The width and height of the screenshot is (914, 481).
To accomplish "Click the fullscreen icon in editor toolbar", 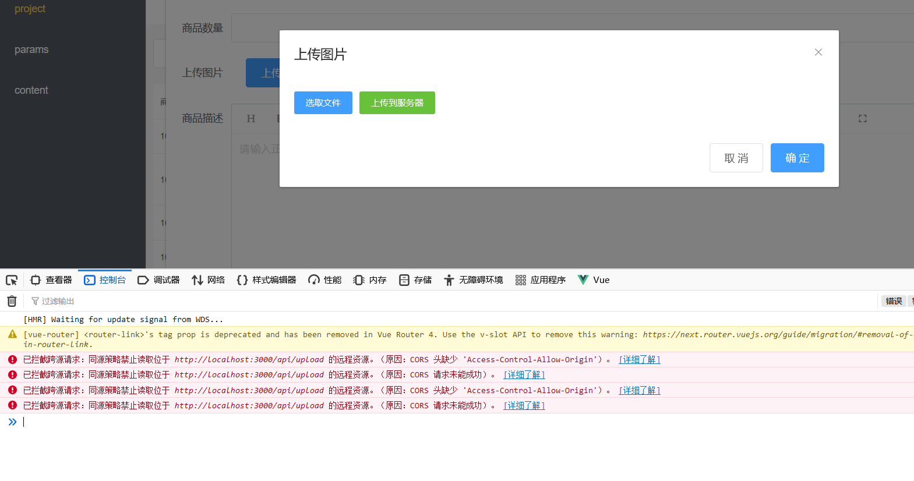I will click(862, 118).
